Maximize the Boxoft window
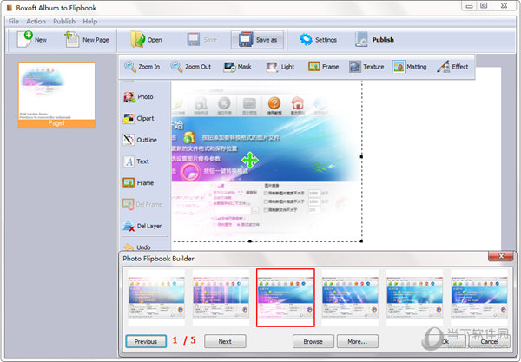521x362 pixels. click(x=484, y=6)
